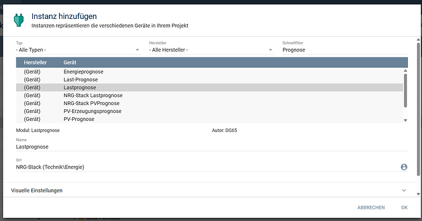
Task: Click the device list scrollbar thumb
Action: tap(405, 90)
